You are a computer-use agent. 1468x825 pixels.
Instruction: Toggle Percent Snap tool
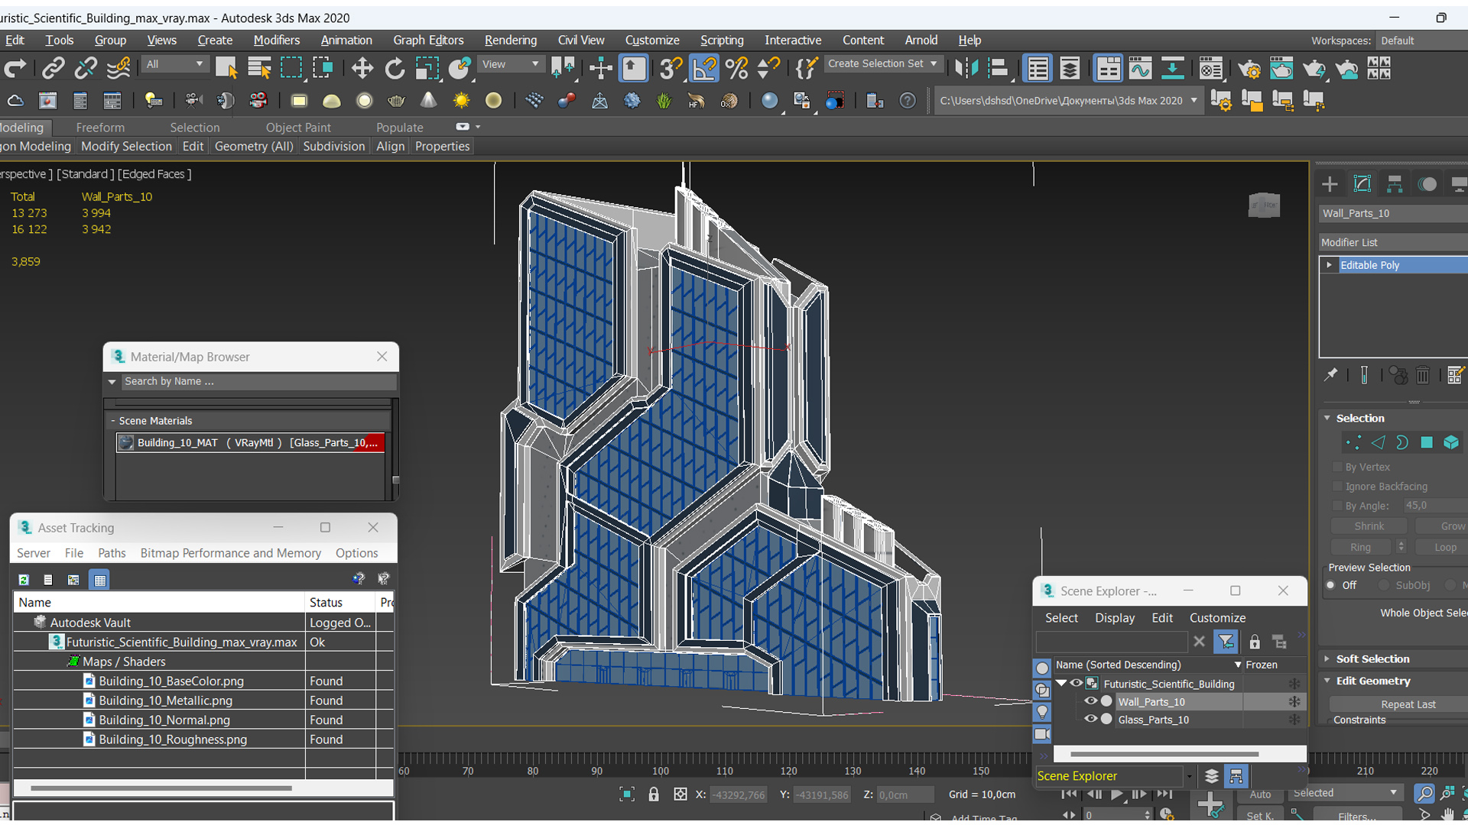click(737, 69)
